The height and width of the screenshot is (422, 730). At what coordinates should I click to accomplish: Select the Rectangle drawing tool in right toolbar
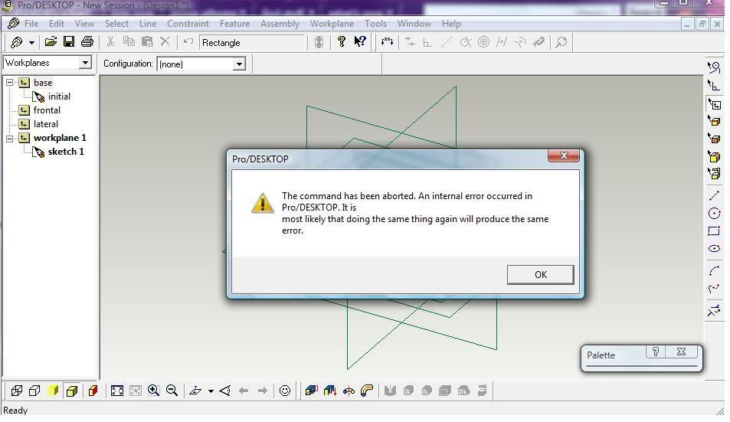(x=714, y=231)
